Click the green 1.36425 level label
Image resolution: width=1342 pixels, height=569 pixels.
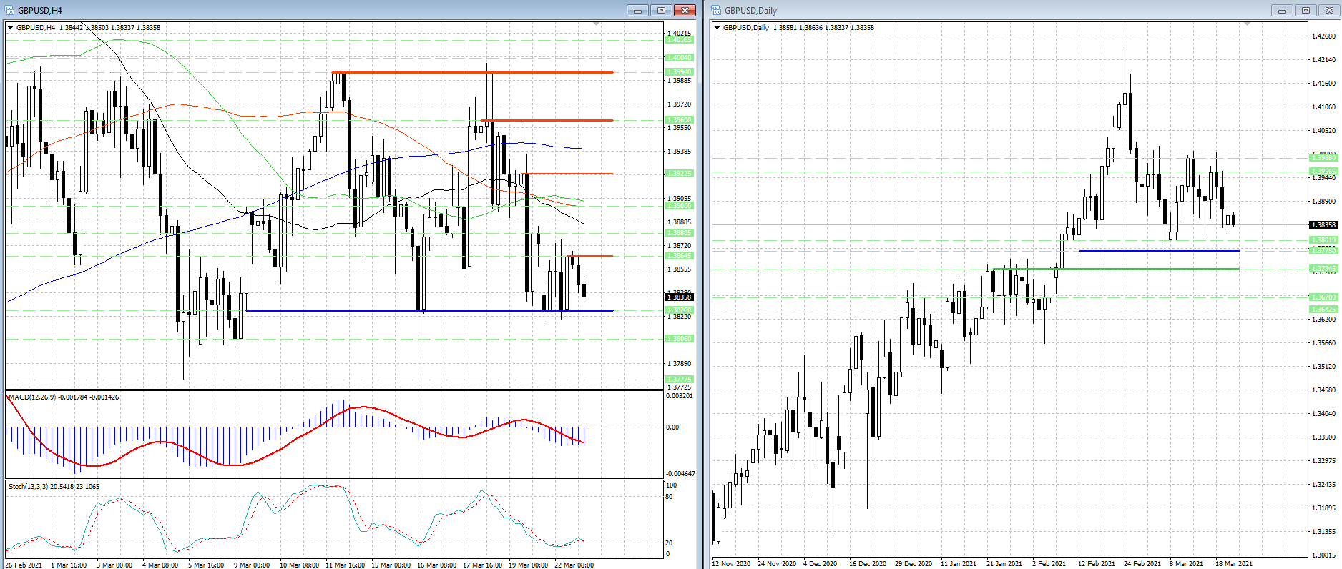[x=1323, y=310]
